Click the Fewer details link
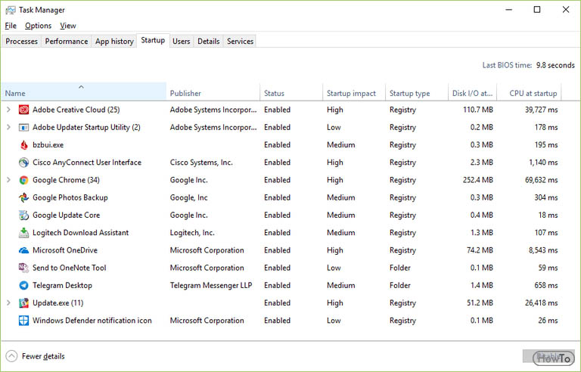The width and height of the screenshot is (581, 372). point(43,356)
